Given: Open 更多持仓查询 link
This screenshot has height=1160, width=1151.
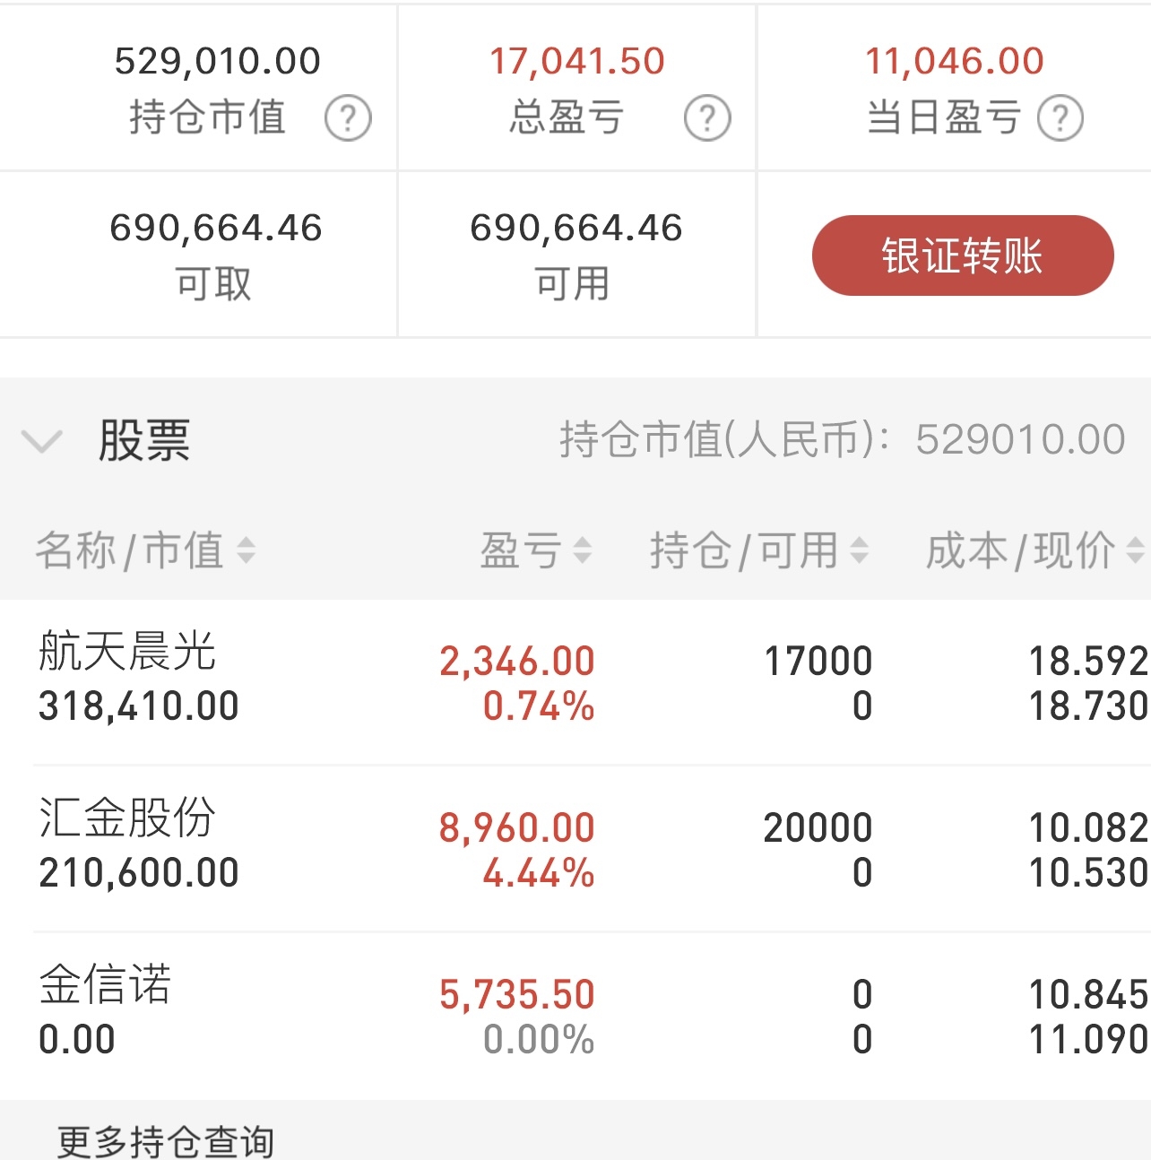Looking at the screenshot, I should 166,1141.
